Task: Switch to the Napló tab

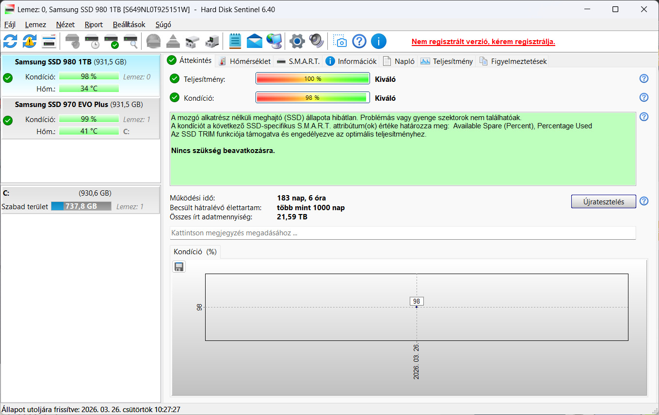Action: coord(399,61)
